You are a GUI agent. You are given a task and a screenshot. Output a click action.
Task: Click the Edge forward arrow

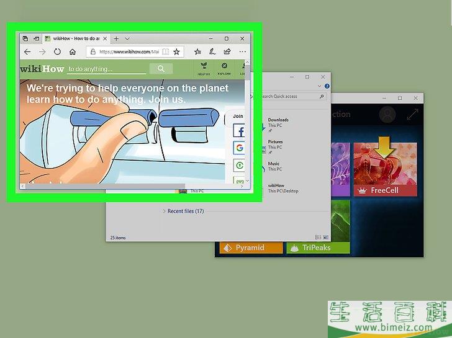pyautogui.click(x=42, y=52)
